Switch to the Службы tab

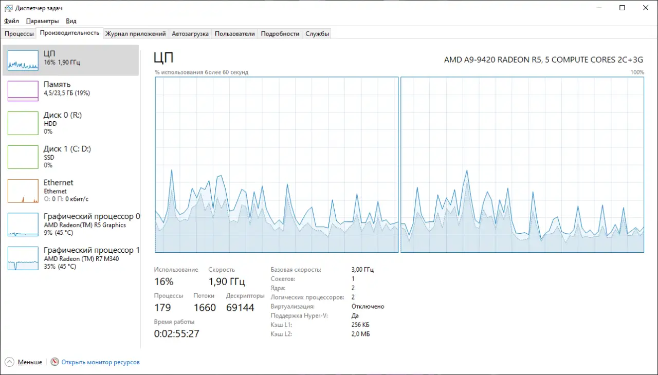click(317, 34)
